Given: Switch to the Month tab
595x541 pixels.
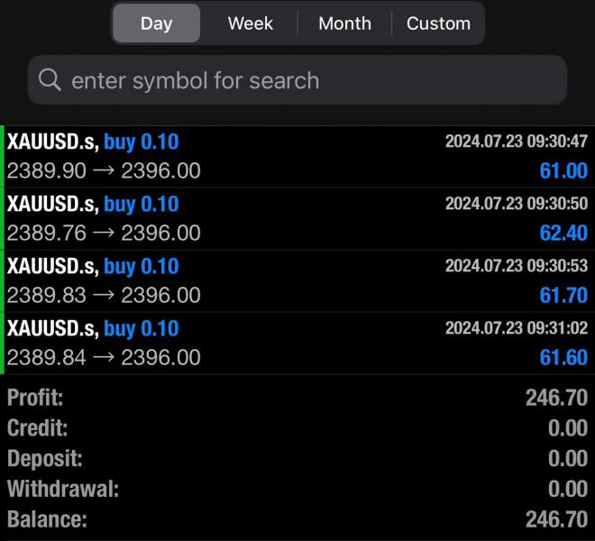Looking at the screenshot, I should pos(343,23).
